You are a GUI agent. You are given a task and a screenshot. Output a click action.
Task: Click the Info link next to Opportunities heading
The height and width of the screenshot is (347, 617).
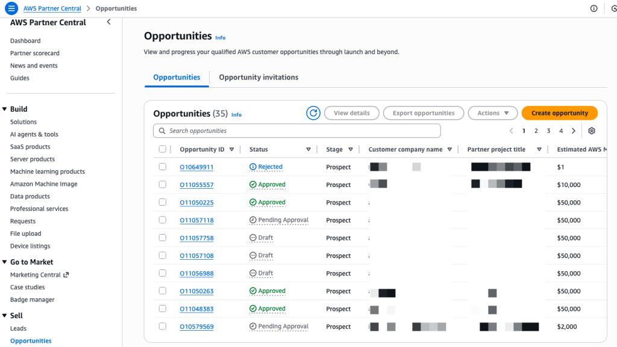point(220,37)
